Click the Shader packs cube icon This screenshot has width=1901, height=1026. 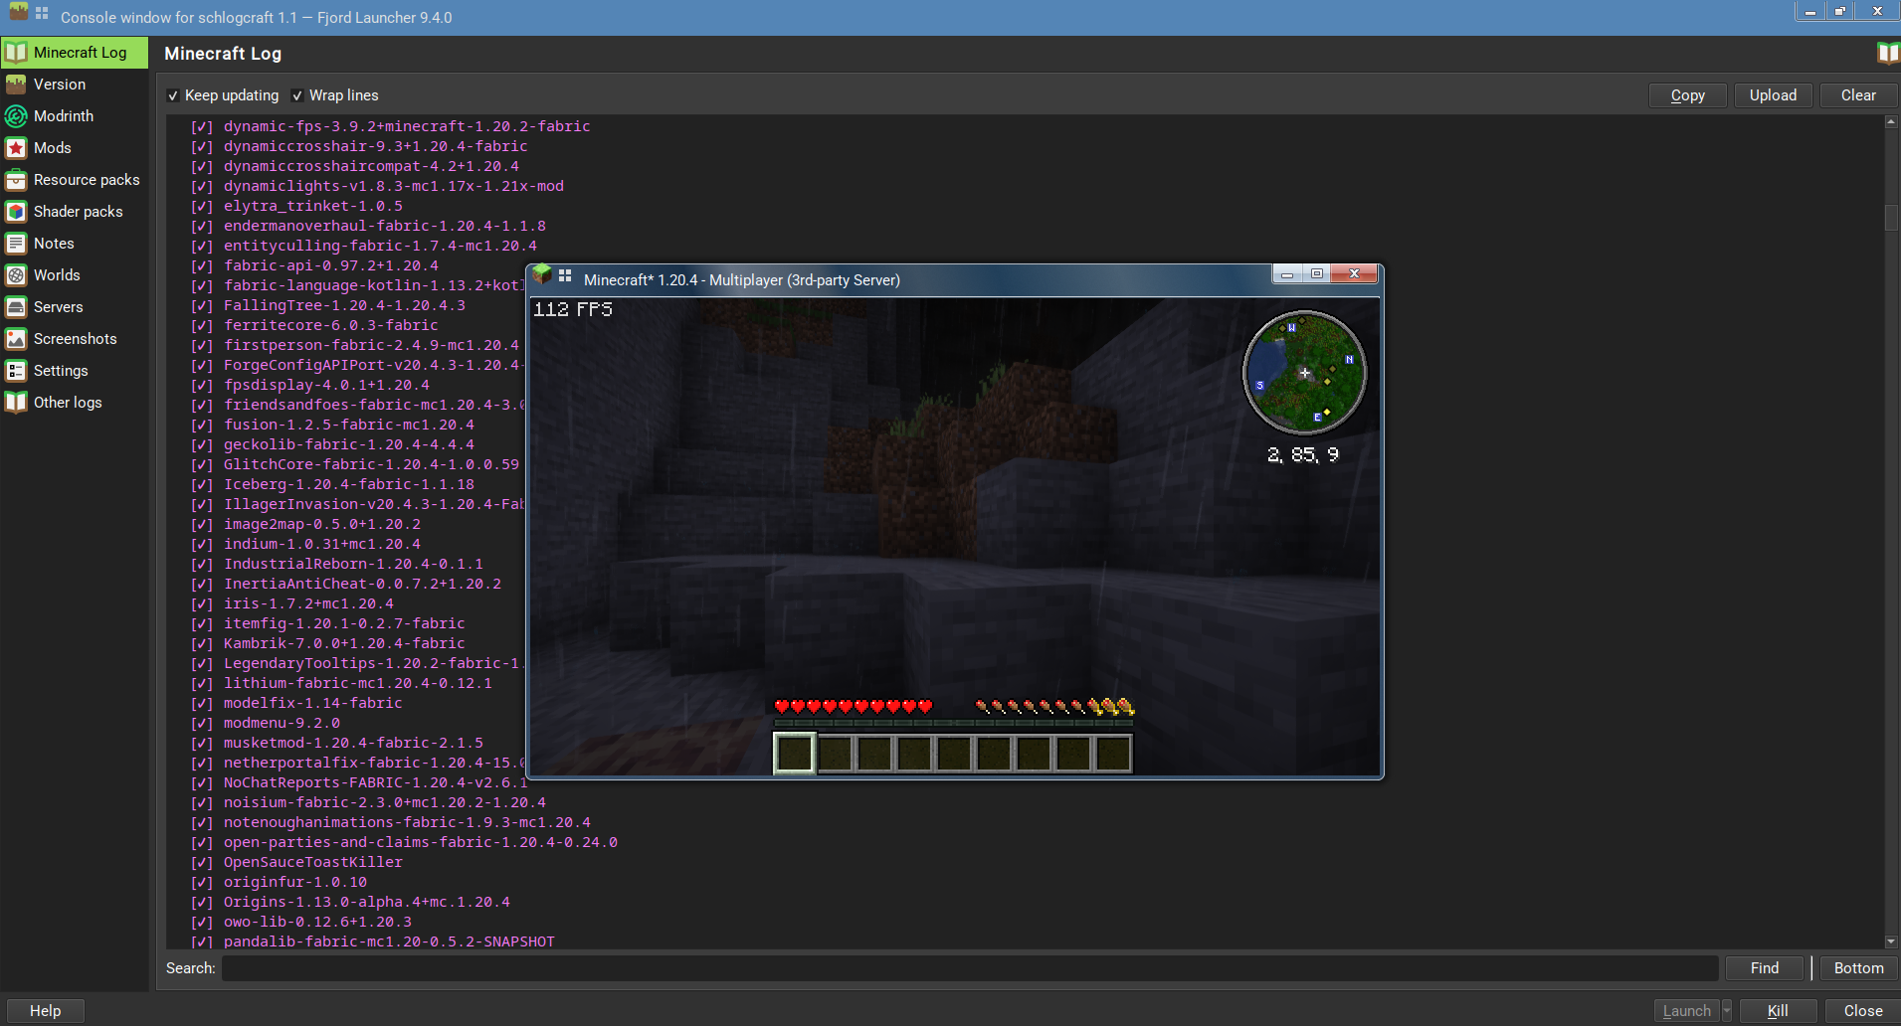click(x=16, y=212)
